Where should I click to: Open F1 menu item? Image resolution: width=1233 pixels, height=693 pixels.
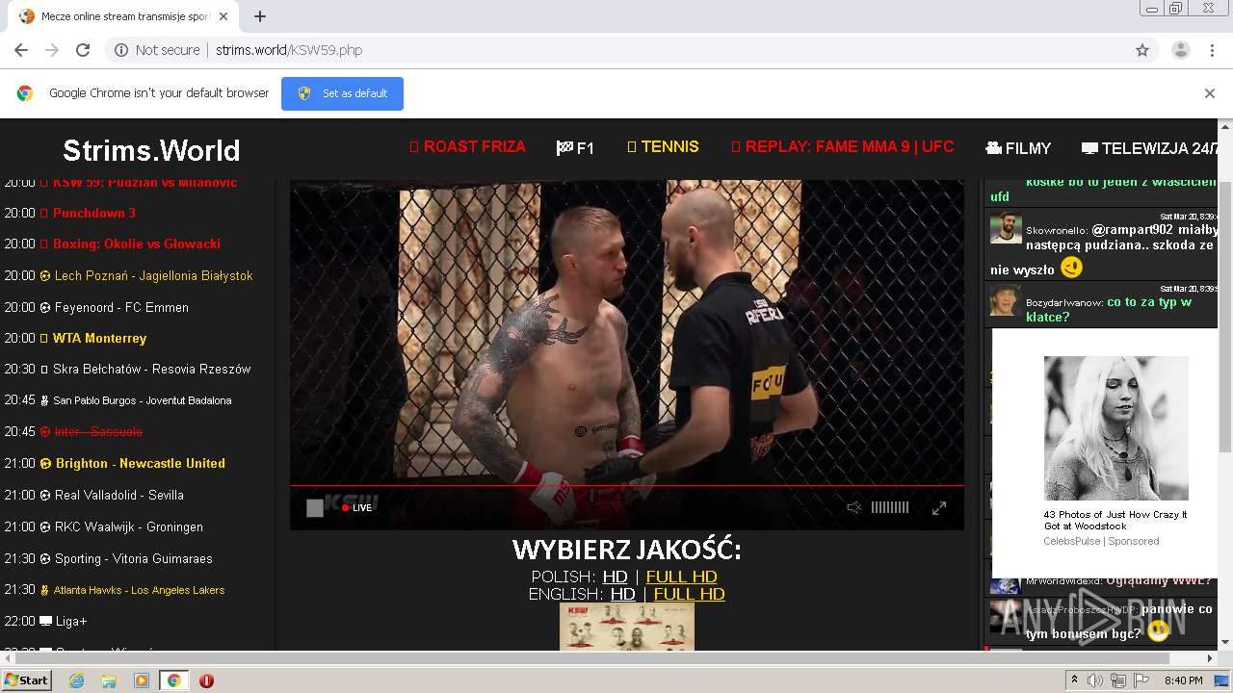pos(575,148)
